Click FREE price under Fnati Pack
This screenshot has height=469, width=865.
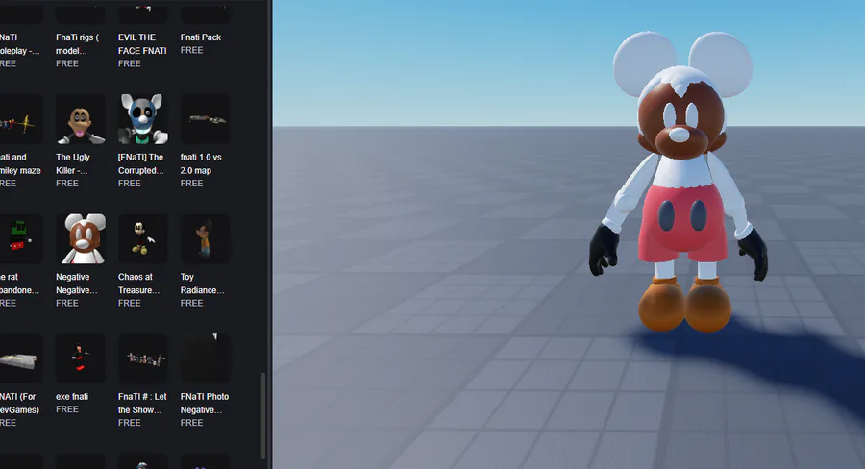point(191,50)
